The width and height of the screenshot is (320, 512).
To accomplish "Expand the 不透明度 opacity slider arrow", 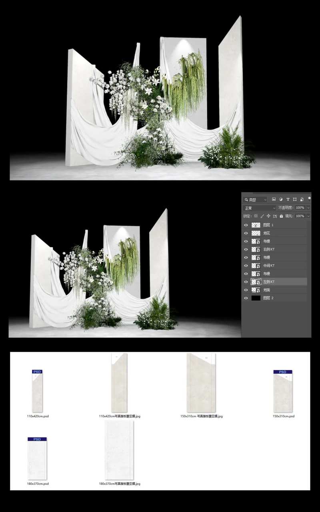I will coord(308,208).
